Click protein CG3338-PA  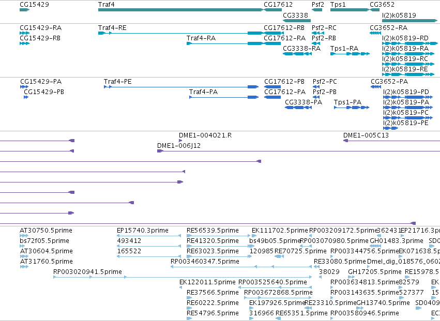point(298,108)
